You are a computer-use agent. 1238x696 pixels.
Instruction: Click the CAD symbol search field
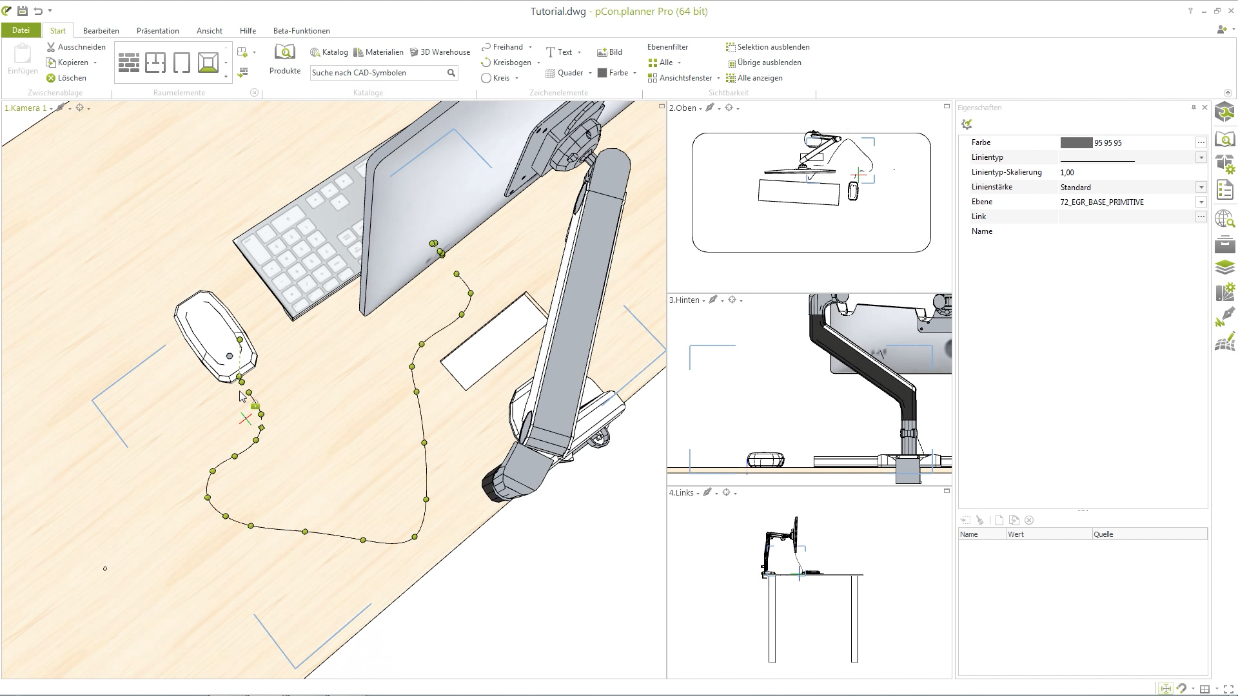tap(377, 73)
